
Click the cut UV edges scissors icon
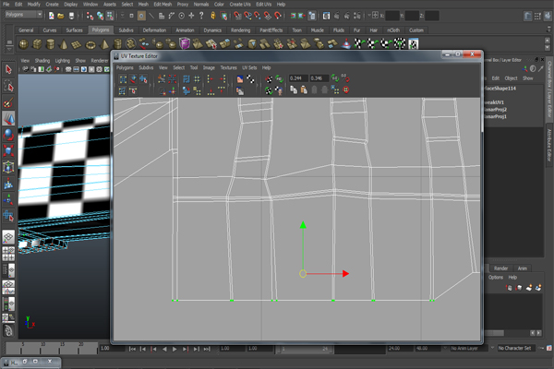162,79
